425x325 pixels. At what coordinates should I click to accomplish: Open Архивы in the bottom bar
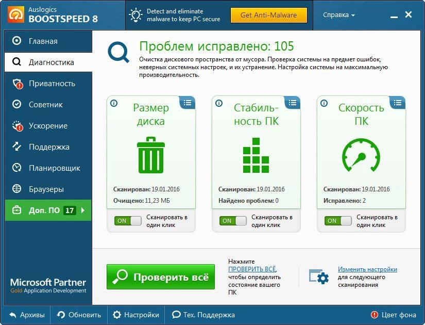[x=27, y=315]
